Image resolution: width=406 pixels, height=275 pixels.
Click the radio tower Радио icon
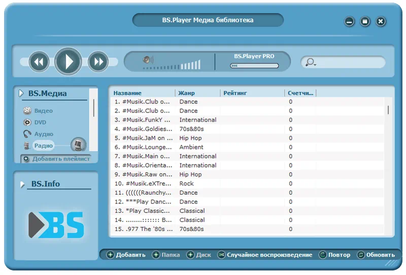[26, 145]
